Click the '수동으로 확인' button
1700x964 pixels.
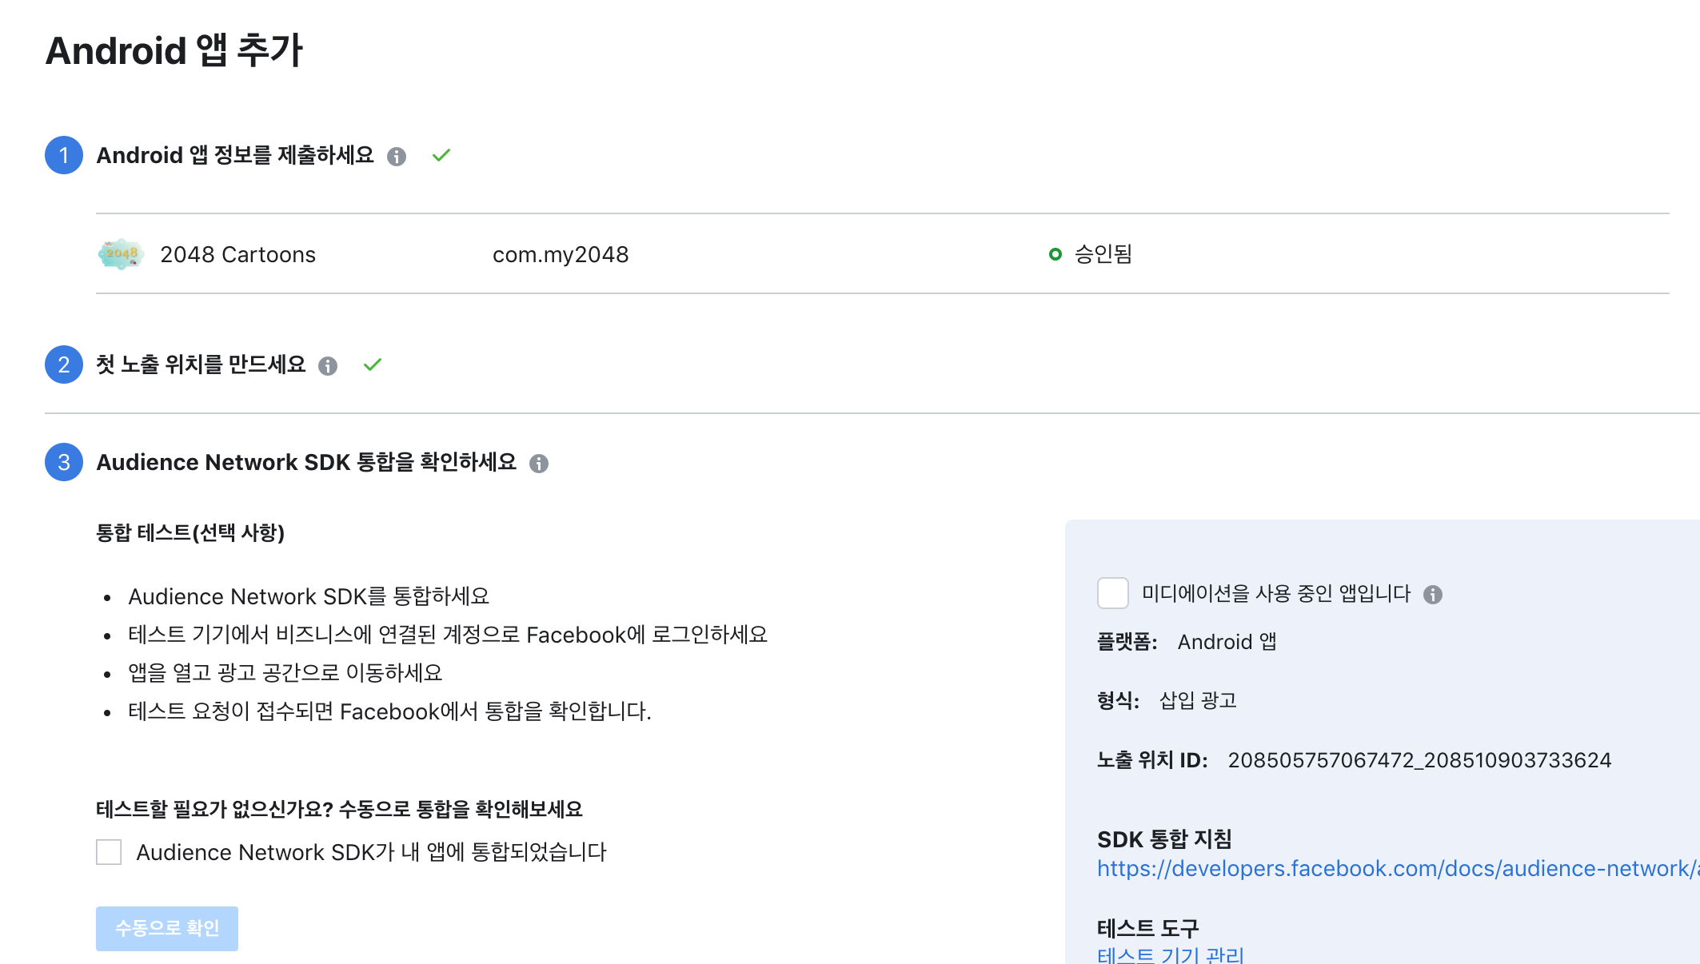[x=167, y=928]
